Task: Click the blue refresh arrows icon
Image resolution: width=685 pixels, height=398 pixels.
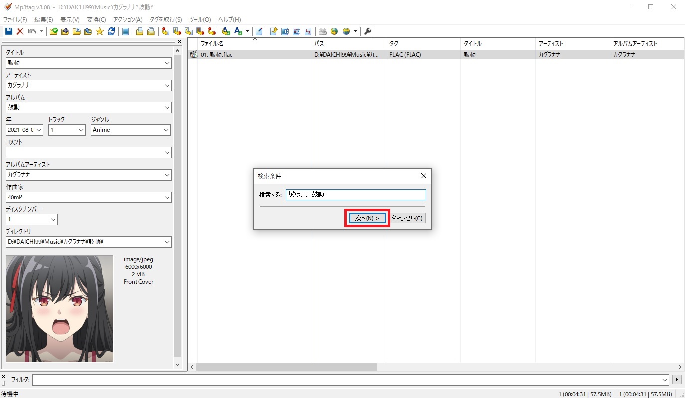Action: point(111,31)
